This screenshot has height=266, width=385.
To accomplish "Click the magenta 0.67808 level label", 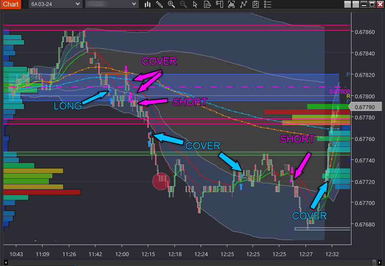I will click(339, 92).
